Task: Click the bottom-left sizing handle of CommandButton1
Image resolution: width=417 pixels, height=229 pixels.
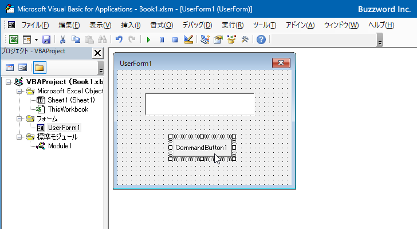Action: [171, 159]
